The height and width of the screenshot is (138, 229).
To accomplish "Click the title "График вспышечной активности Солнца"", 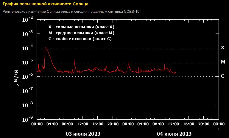I will (46, 4).
